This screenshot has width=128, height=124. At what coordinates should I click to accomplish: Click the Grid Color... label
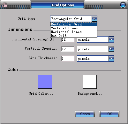click(x=41, y=93)
